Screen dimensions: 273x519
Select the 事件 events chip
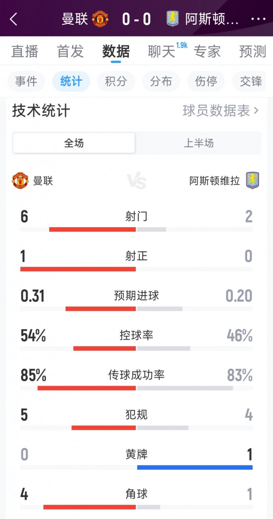26,81
